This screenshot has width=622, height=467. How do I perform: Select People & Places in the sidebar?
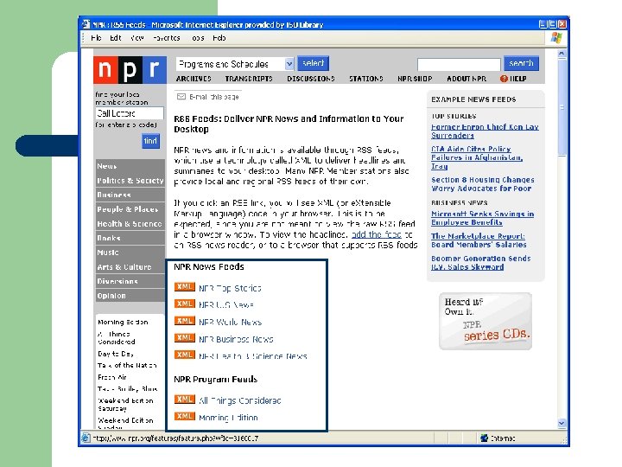click(x=130, y=209)
